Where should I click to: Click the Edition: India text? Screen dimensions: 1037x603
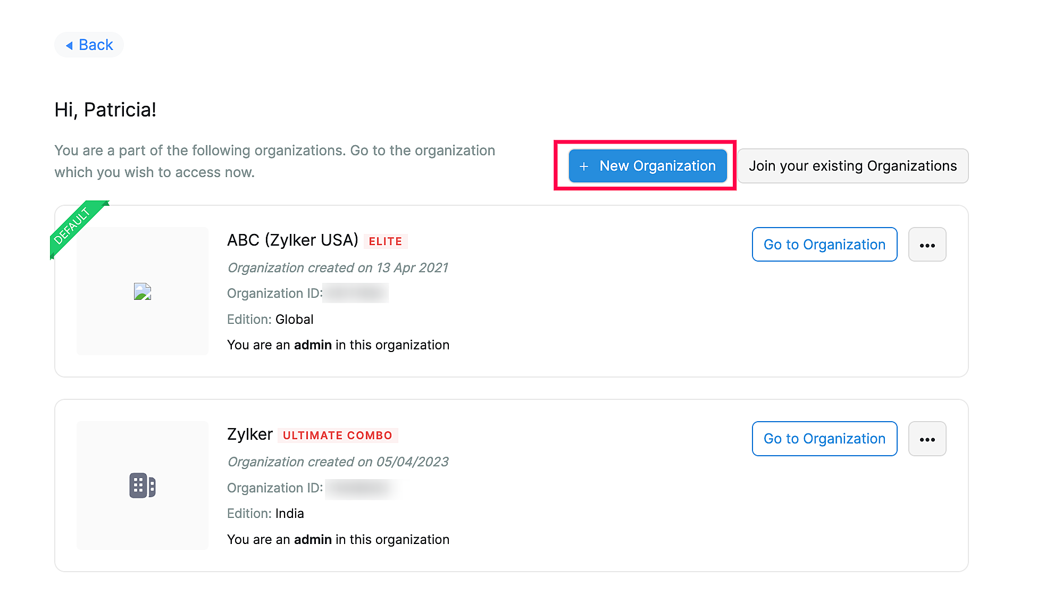[265, 514]
